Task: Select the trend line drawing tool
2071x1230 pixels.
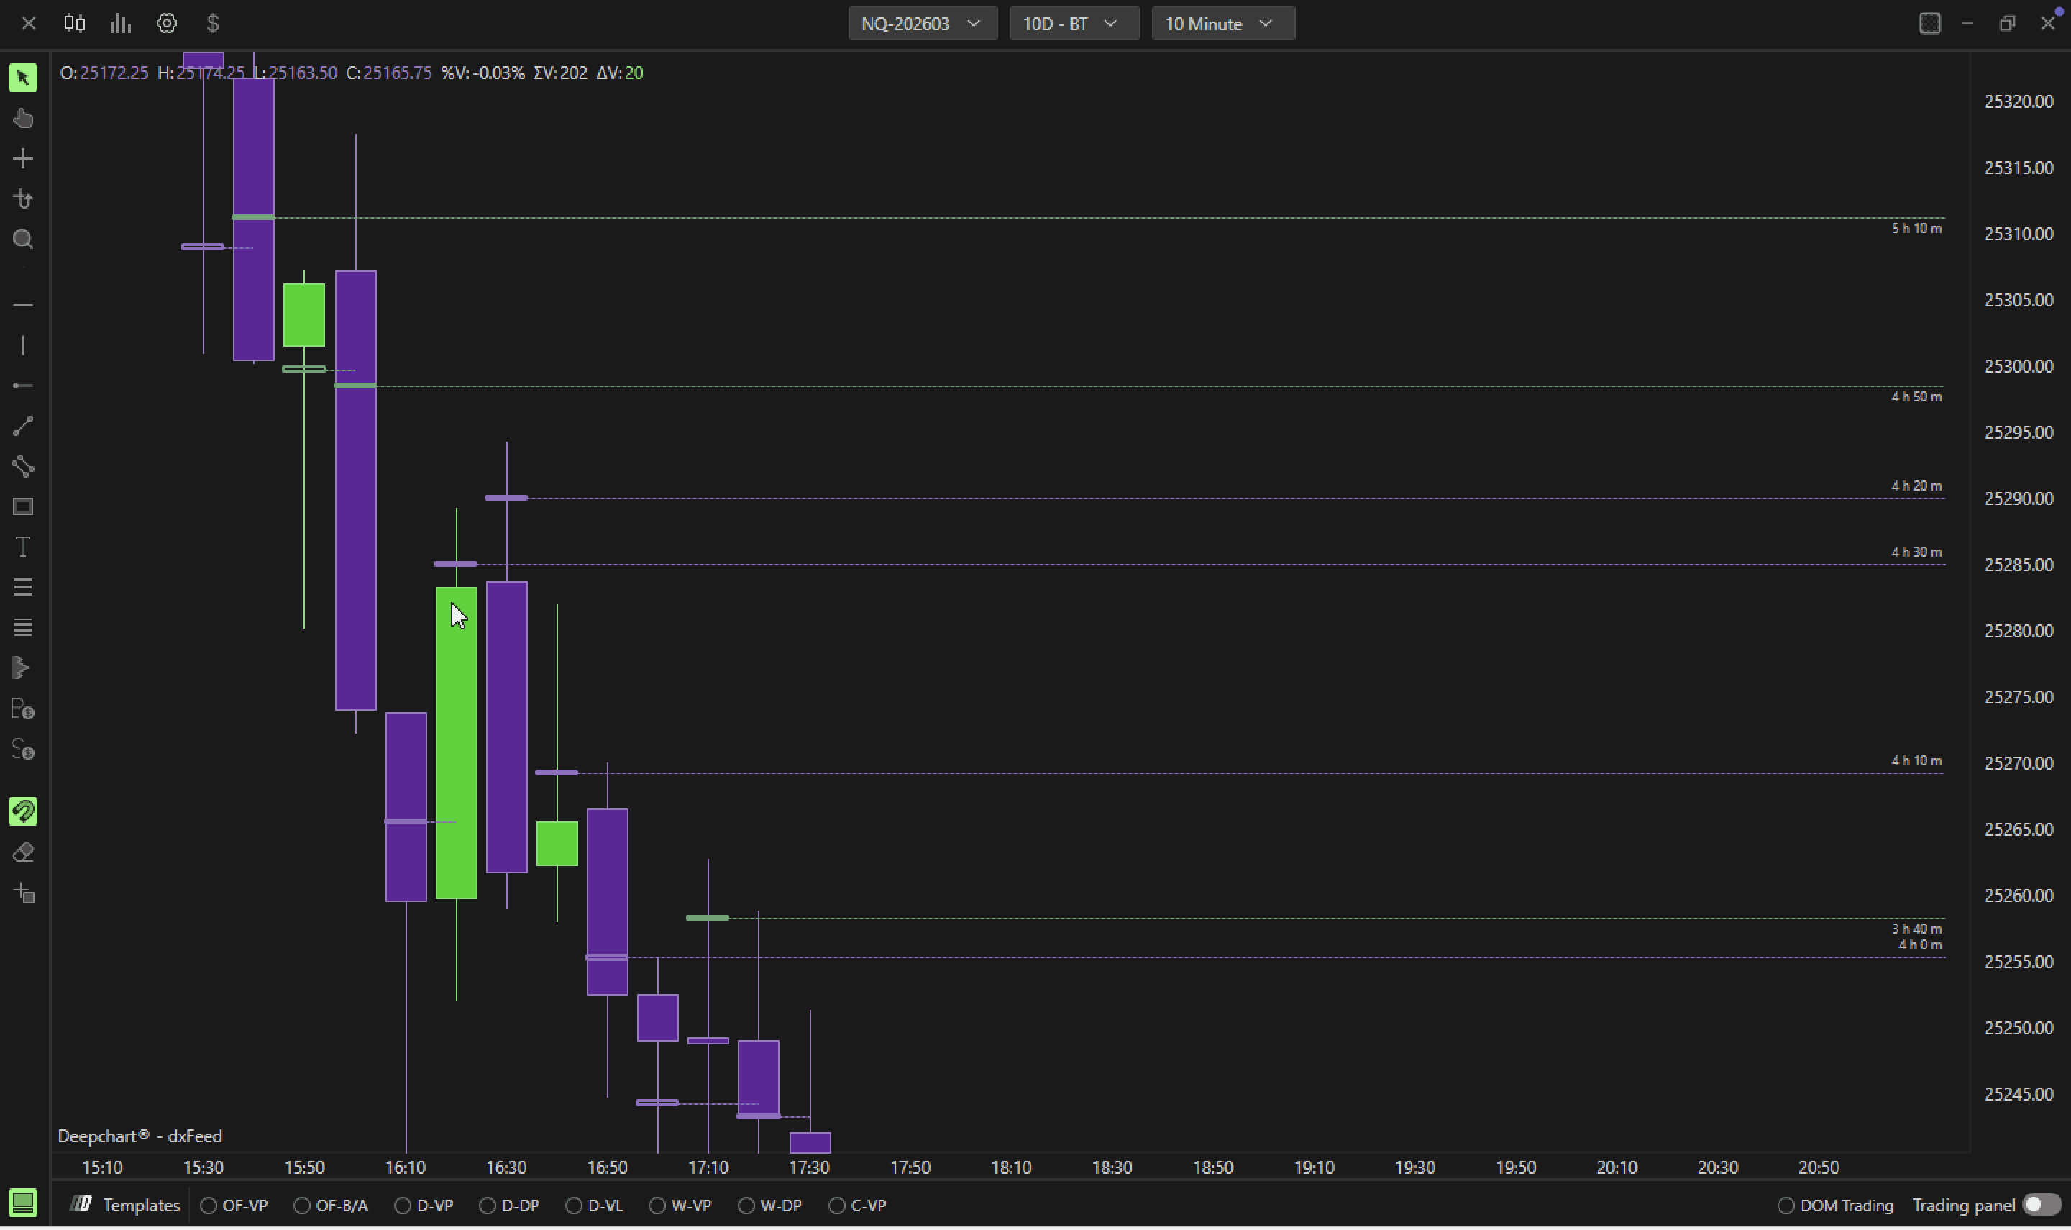Action: point(23,426)
